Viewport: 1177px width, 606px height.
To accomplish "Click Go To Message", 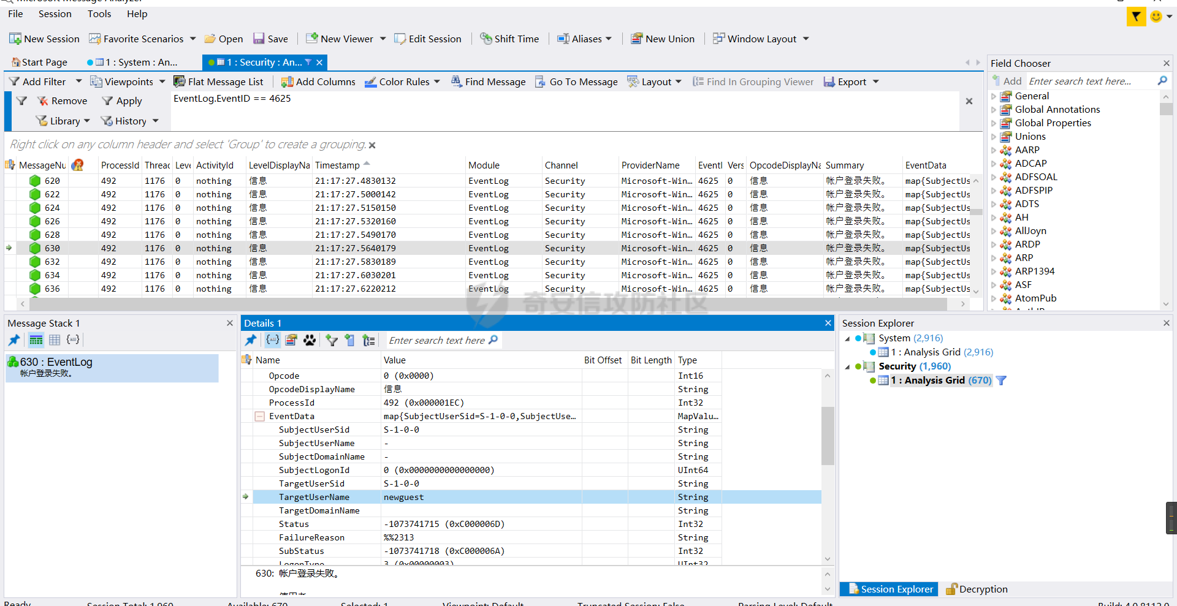I will [x=576, y=81].
